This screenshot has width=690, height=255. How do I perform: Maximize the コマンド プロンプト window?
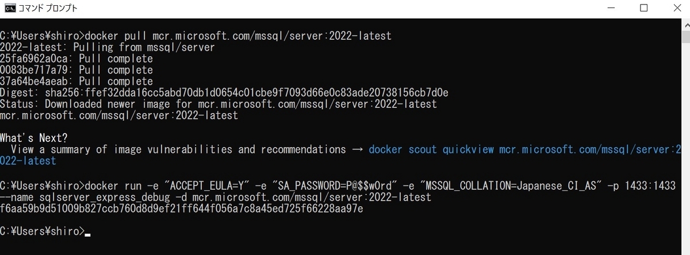pyautogui.click(x=643, y=8)
